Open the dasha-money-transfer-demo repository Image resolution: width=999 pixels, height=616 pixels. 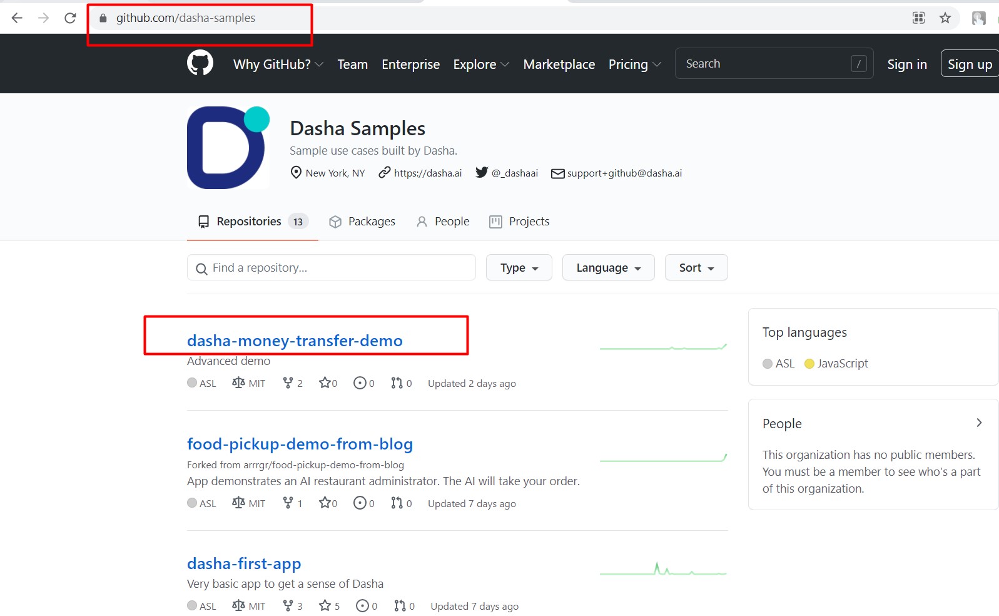pyautogui.click(x=295, y=341)
